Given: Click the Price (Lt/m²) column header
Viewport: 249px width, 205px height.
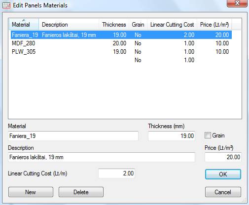Looking at the screenshot, I should pyautogui.click(x=214, y=25).
